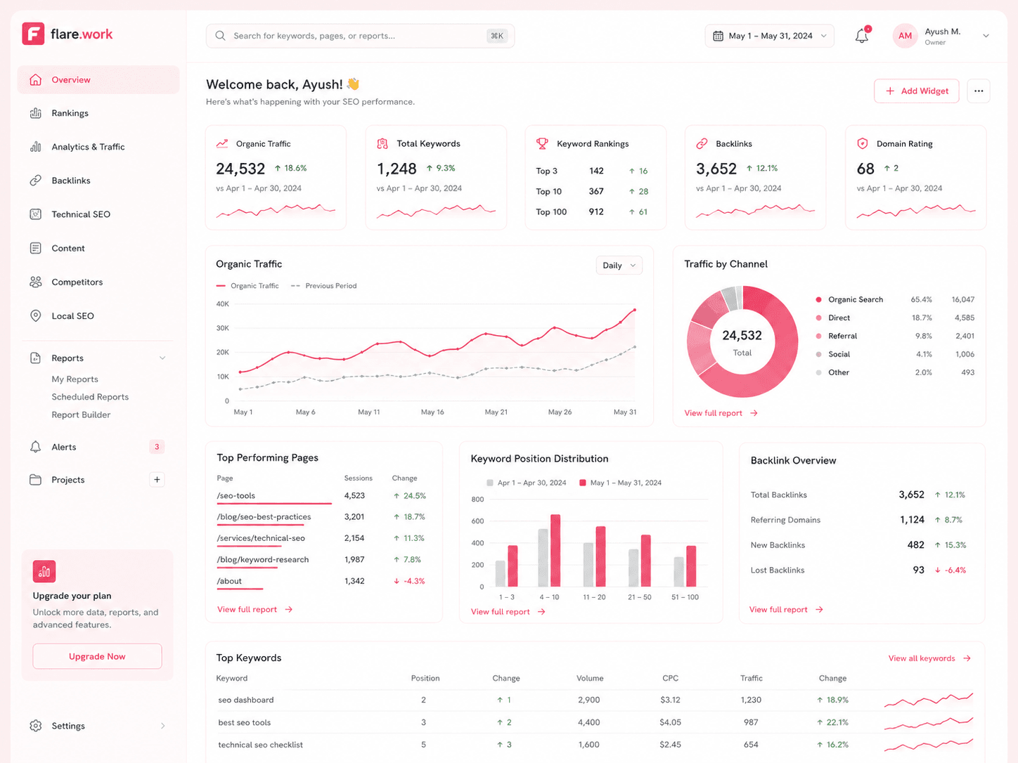Click the /about page entry
The image size is (1018, 763).
(229, 582)
